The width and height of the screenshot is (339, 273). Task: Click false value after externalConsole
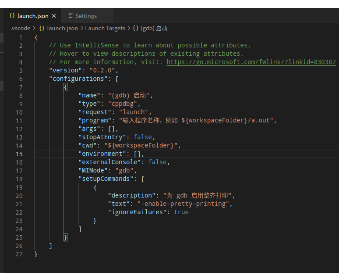click(x=157, y=162)
